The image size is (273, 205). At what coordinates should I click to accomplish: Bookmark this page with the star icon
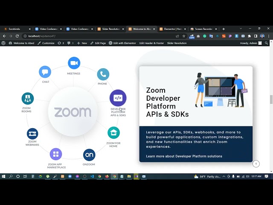pyautogui.click(x=184, y=36)
